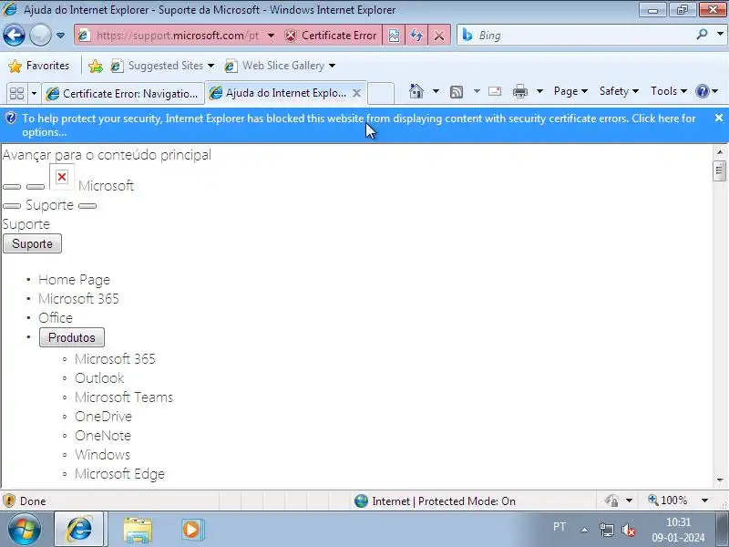Viewport: 729px width, 547px height.
Task: Click the broken image icon beside Microsoft
Action: coord(62,177)
